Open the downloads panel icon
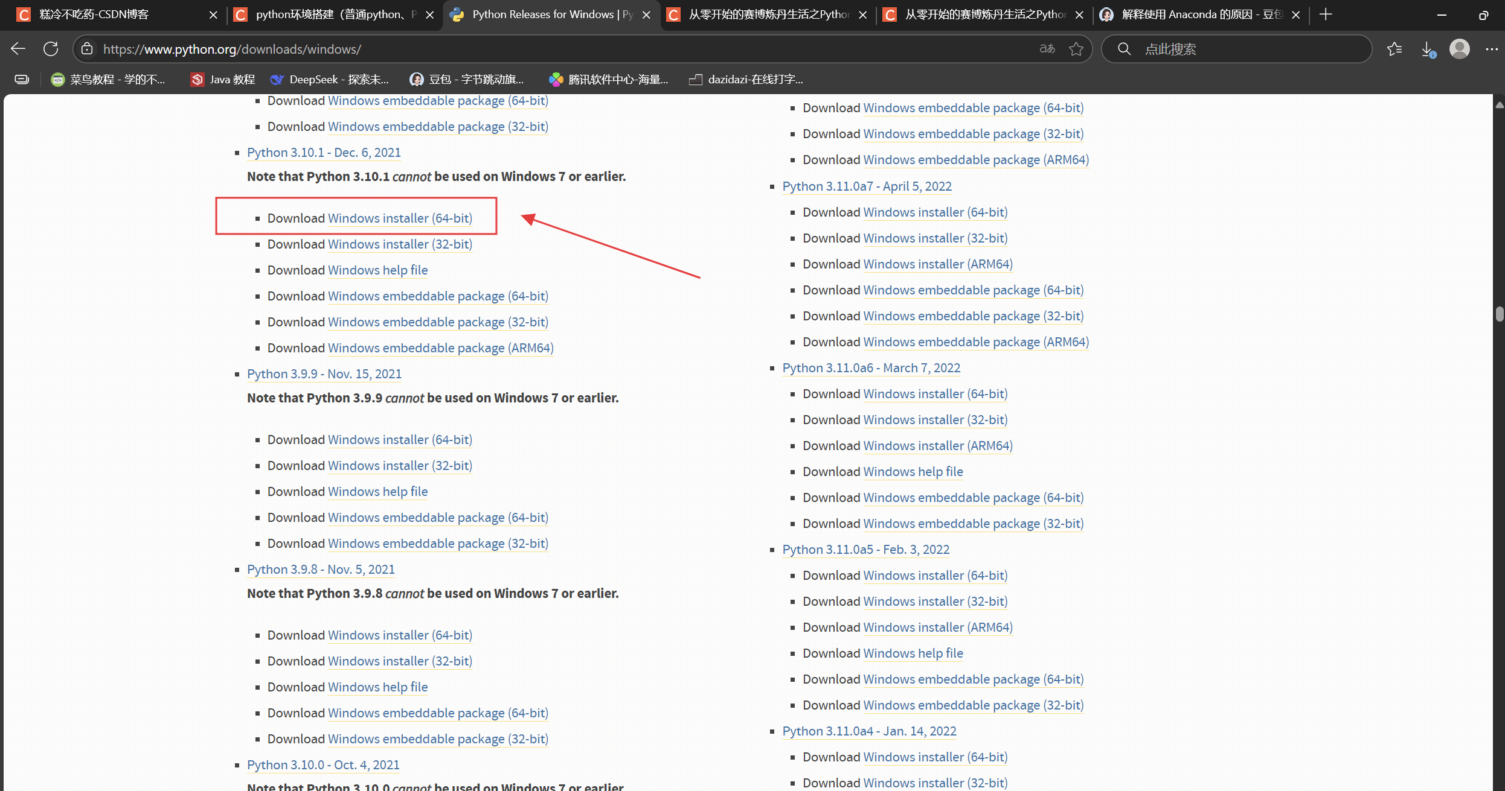 [1428, 49]
